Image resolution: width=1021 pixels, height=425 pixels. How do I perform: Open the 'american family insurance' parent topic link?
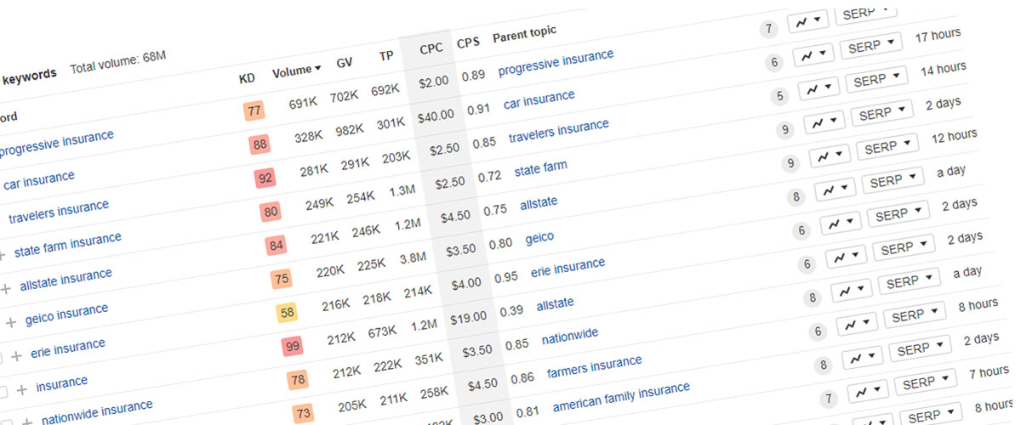[621, 398]
